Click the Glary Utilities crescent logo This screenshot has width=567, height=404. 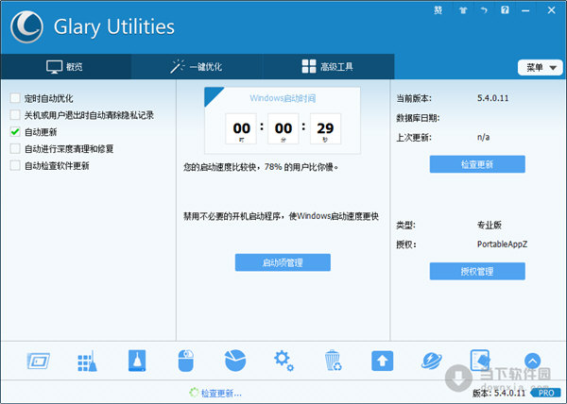26,26
